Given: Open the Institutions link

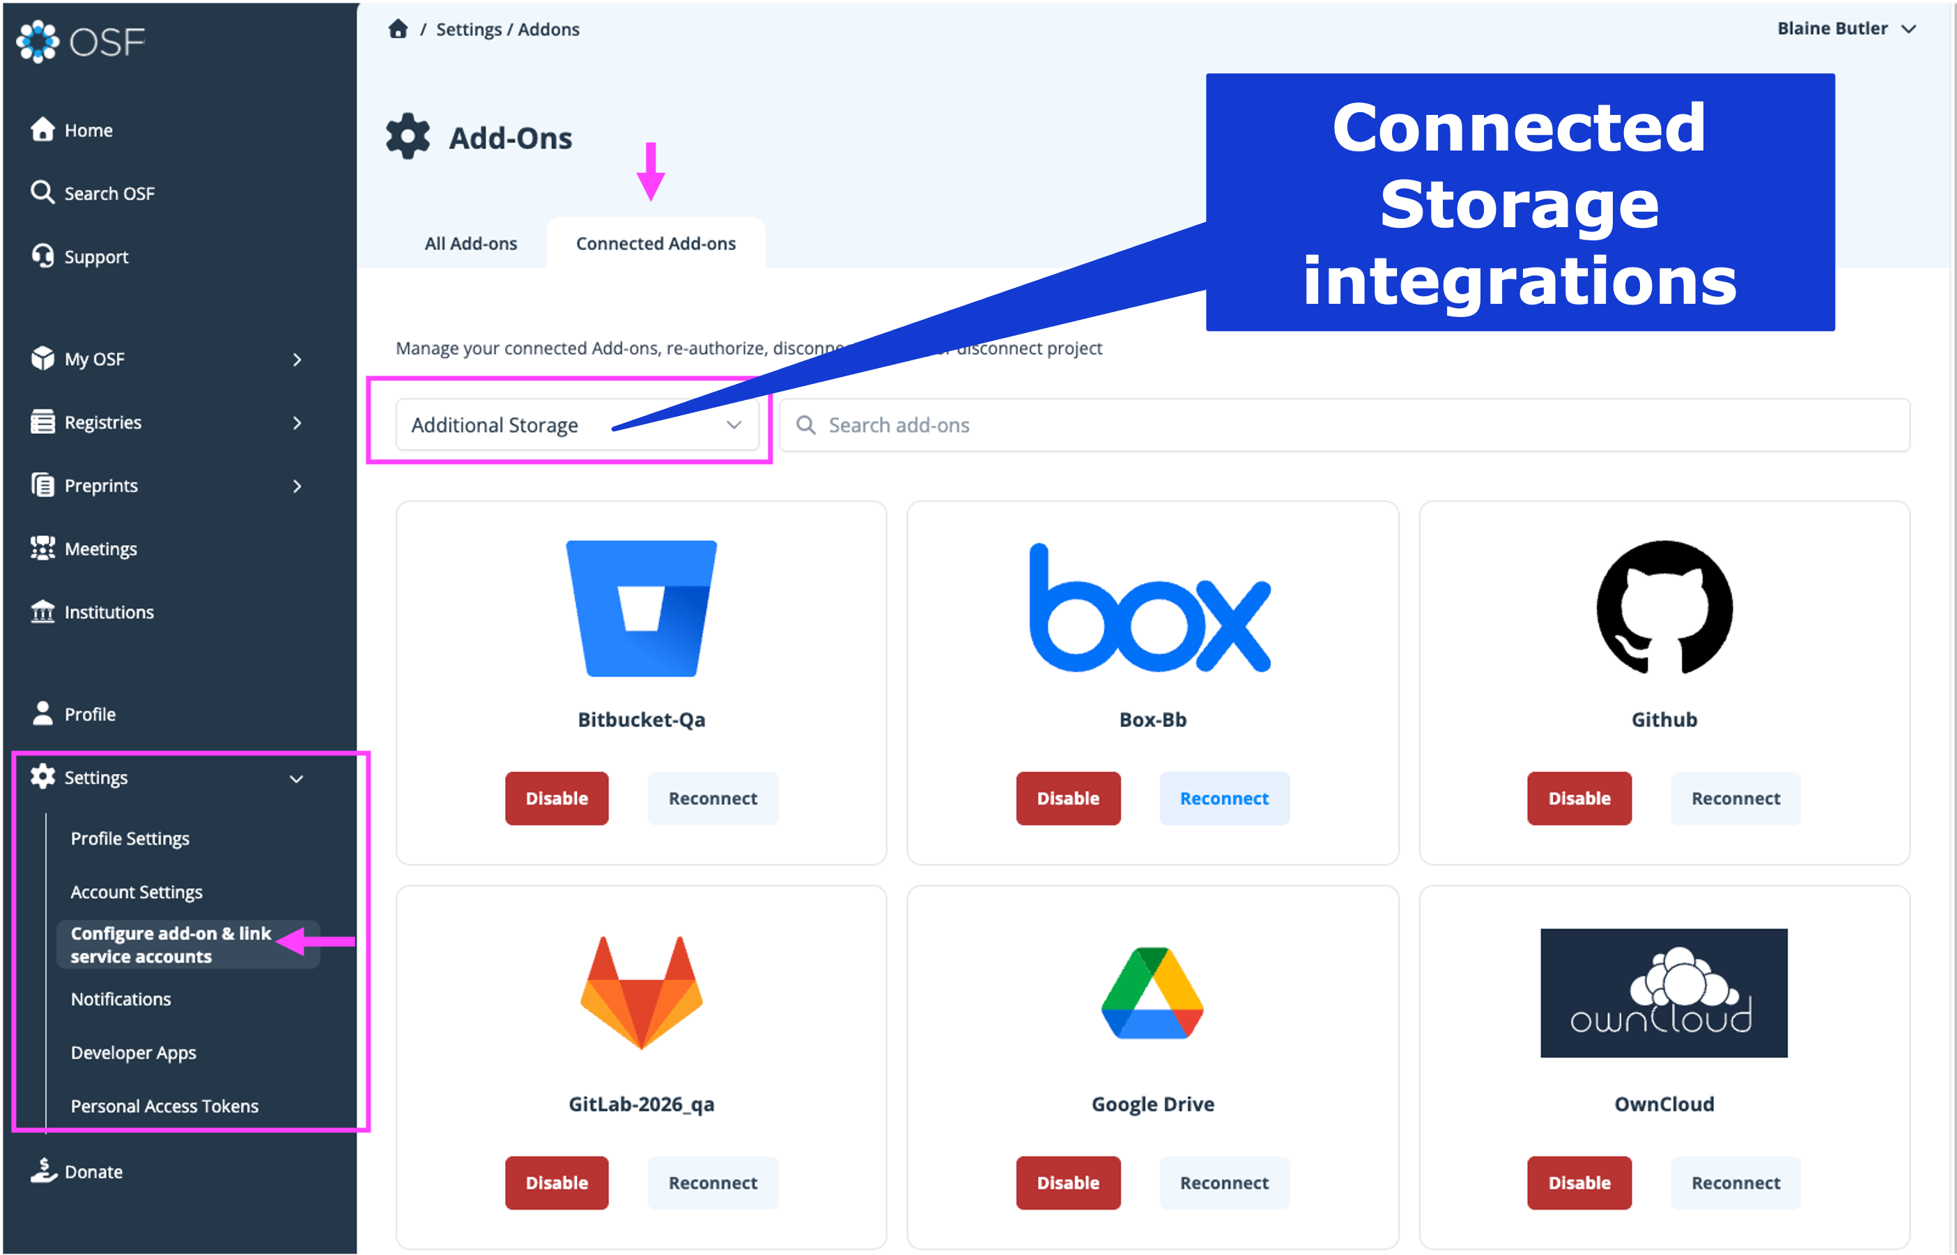Looking at the screenshot, I should pos(109,612).
